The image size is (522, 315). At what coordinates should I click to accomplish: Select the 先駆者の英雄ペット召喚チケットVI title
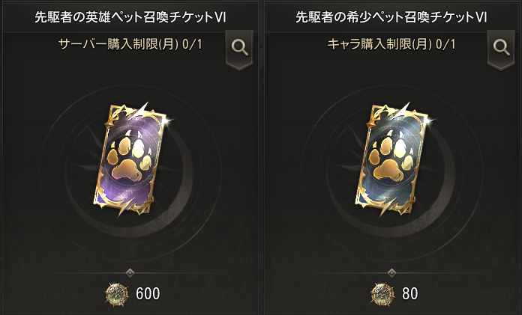click(130, 17)
